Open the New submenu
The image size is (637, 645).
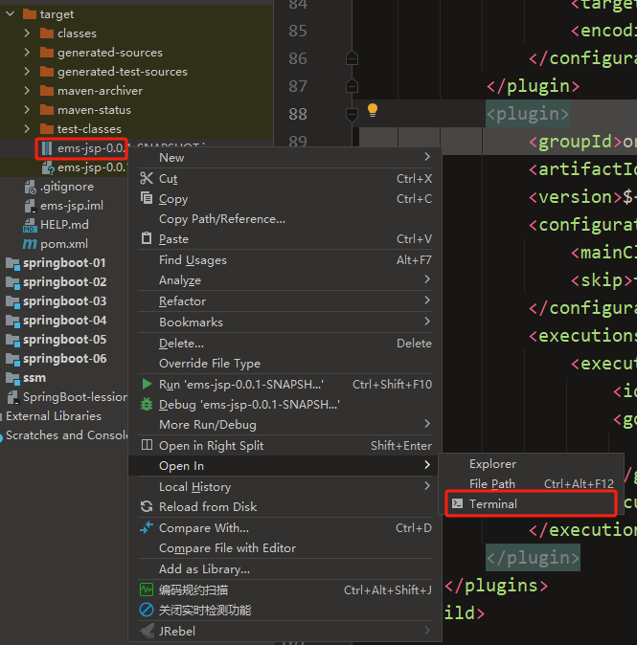tap(284, 158)
